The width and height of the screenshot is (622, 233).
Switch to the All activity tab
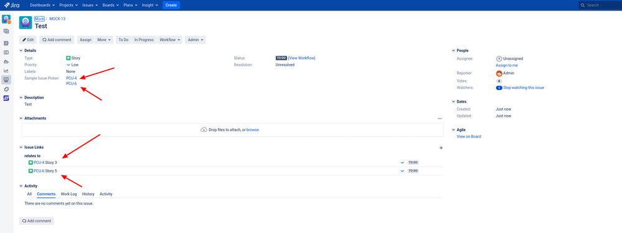point(29,194)
